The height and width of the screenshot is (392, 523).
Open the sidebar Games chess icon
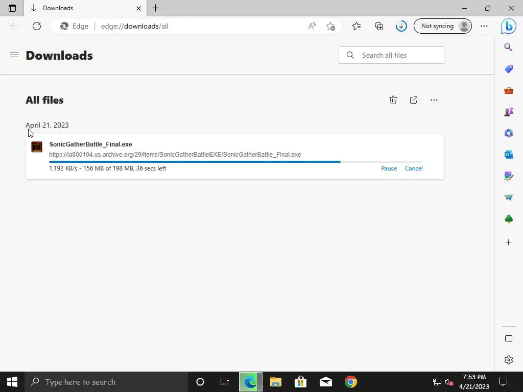pyautogui.click(x=508, y=112)
